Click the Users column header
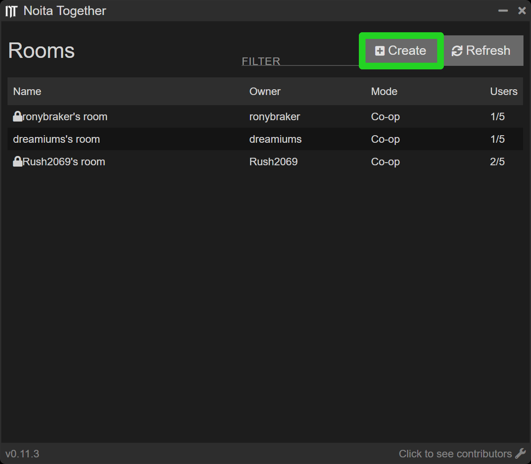 click(504, 91)
